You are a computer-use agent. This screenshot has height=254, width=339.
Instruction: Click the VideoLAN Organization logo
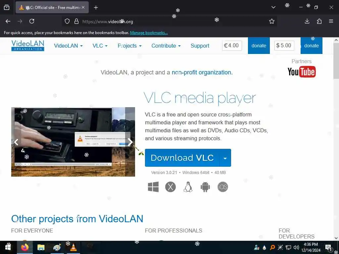point(28,46)
